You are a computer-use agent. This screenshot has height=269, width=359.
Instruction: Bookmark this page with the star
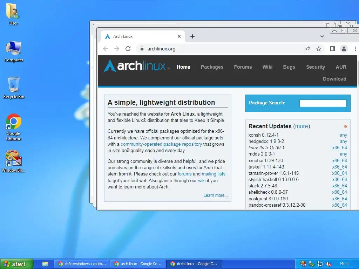319,49
